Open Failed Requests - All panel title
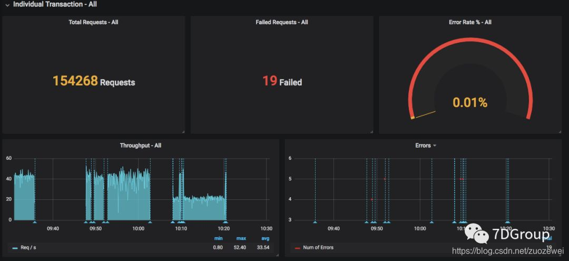The height and width of the screenshot is (261, 569). pyautogui.click(x=281, y=22)
